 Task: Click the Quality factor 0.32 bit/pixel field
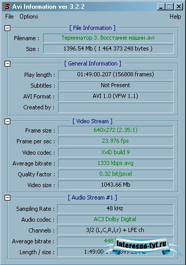click(116, 174)
